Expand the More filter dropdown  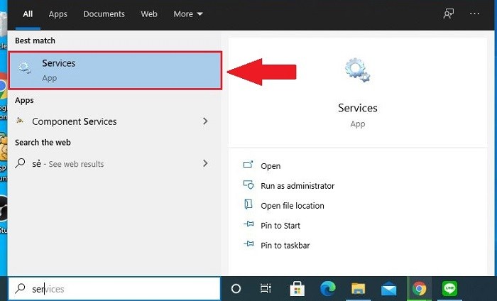187,13
